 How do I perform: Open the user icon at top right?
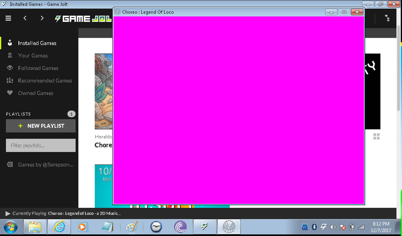[x=387, y=18]
